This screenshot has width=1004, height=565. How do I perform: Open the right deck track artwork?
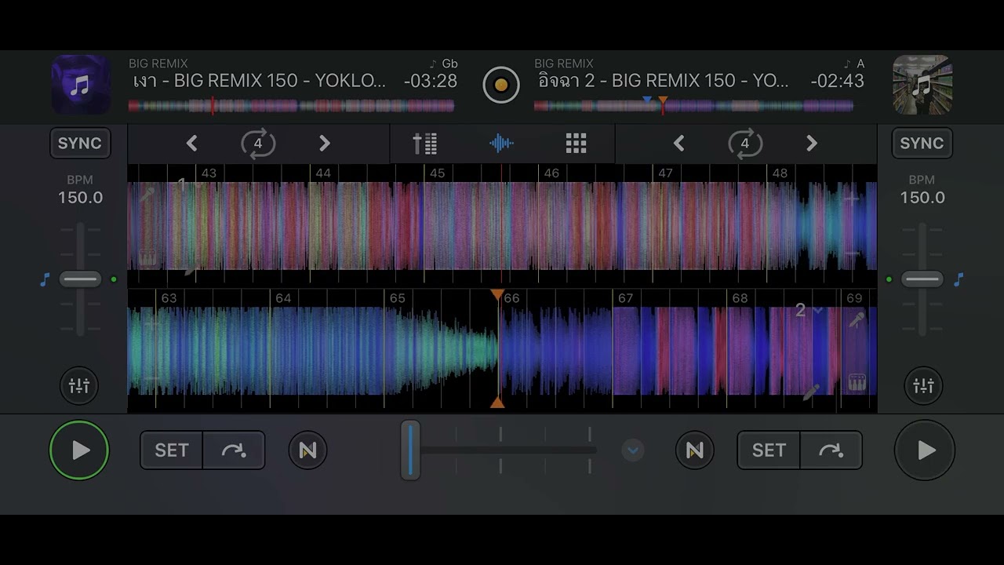click(x=922, y=85)
